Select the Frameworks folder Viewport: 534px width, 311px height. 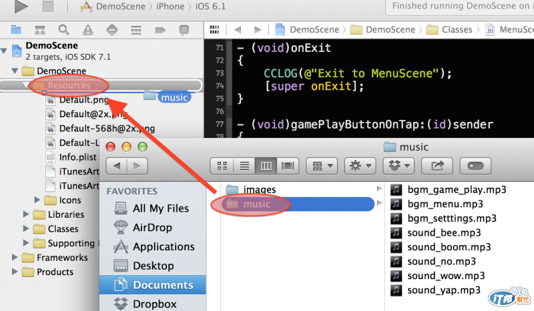click(55, 258)
